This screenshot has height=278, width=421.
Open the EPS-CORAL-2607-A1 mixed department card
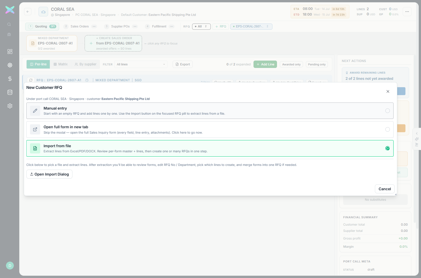(52, 43)
